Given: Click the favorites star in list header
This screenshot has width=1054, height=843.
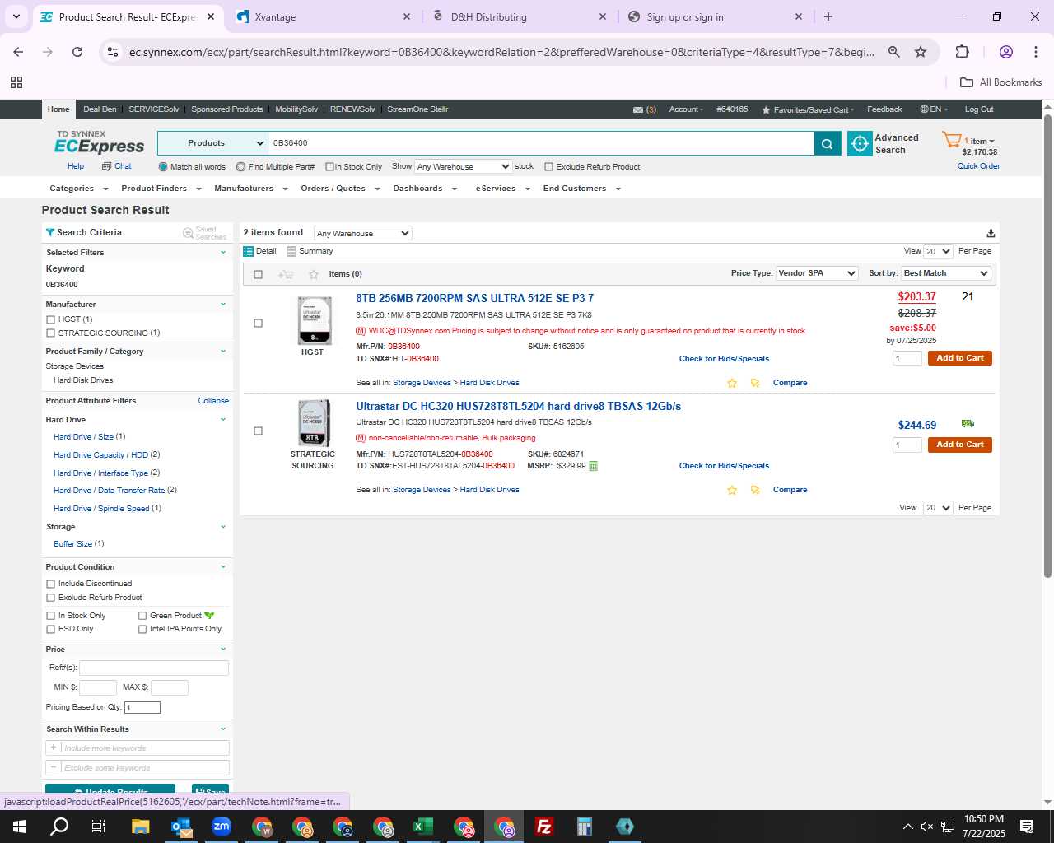Looking at the screenshot, I should point(313,274).
